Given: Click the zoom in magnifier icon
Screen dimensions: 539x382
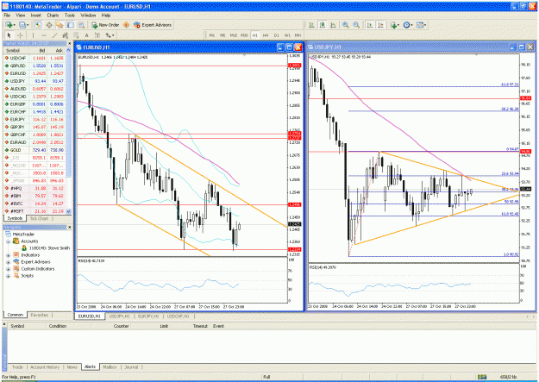Looking at the screenshot, I should [346, 25].
